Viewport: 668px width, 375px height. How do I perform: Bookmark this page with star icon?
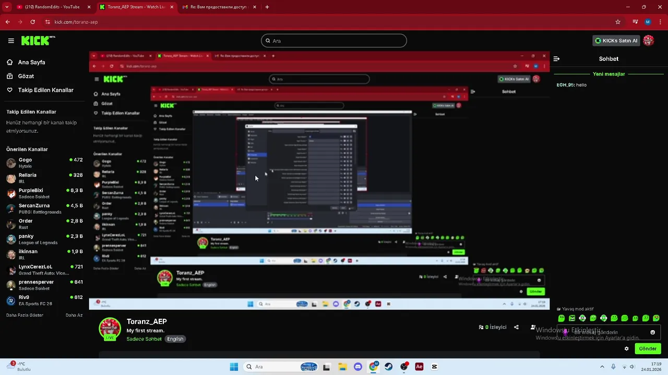tap(618, 22)
